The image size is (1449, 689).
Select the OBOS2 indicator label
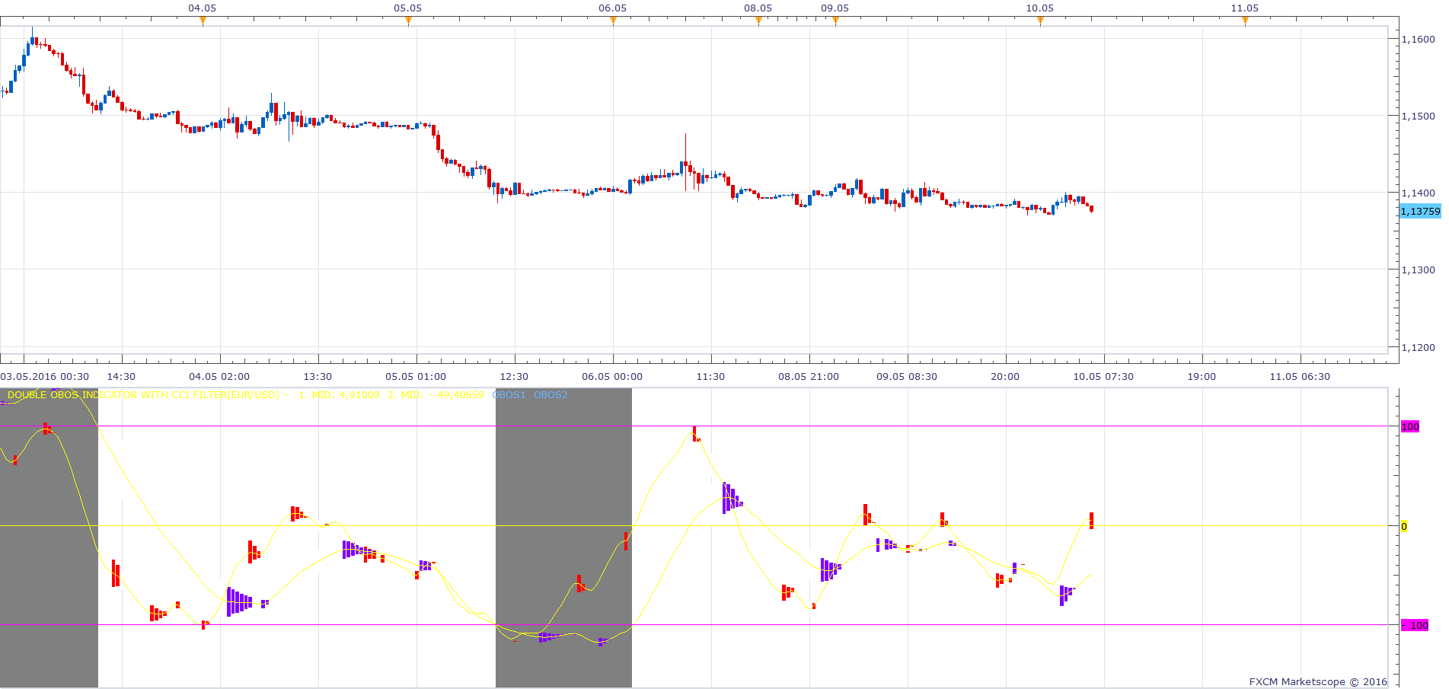click(551, 394)
